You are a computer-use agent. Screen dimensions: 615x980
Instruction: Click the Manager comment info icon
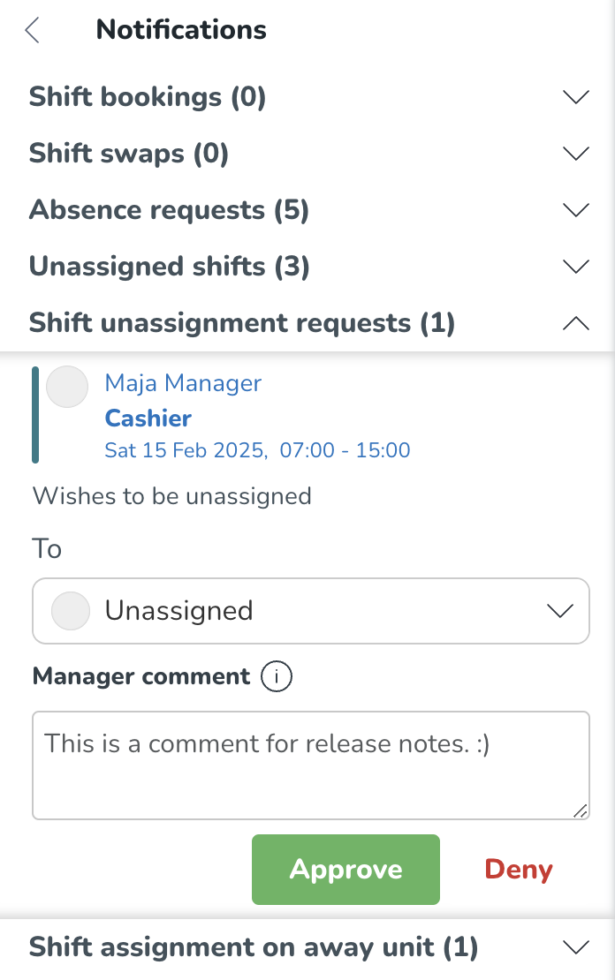pyautogui.click(x=276, y=676)
